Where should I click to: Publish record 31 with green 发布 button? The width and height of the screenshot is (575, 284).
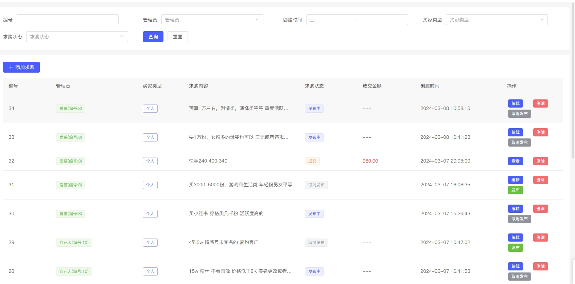click(x=515, y=190)
